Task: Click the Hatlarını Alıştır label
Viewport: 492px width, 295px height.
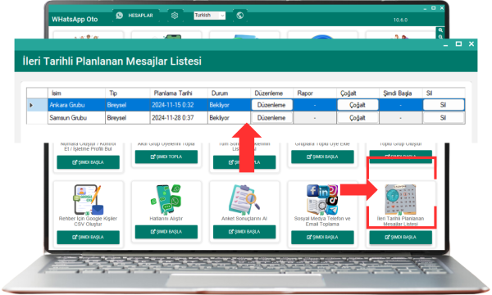Action: (166, 219)
